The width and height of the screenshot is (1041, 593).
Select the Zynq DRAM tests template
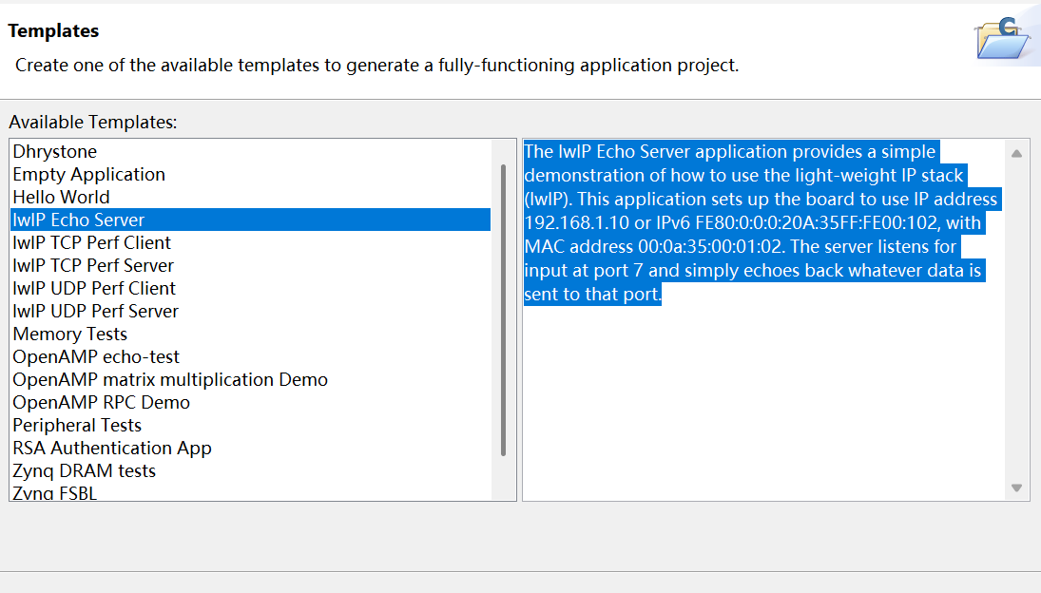tap(251, 471)
